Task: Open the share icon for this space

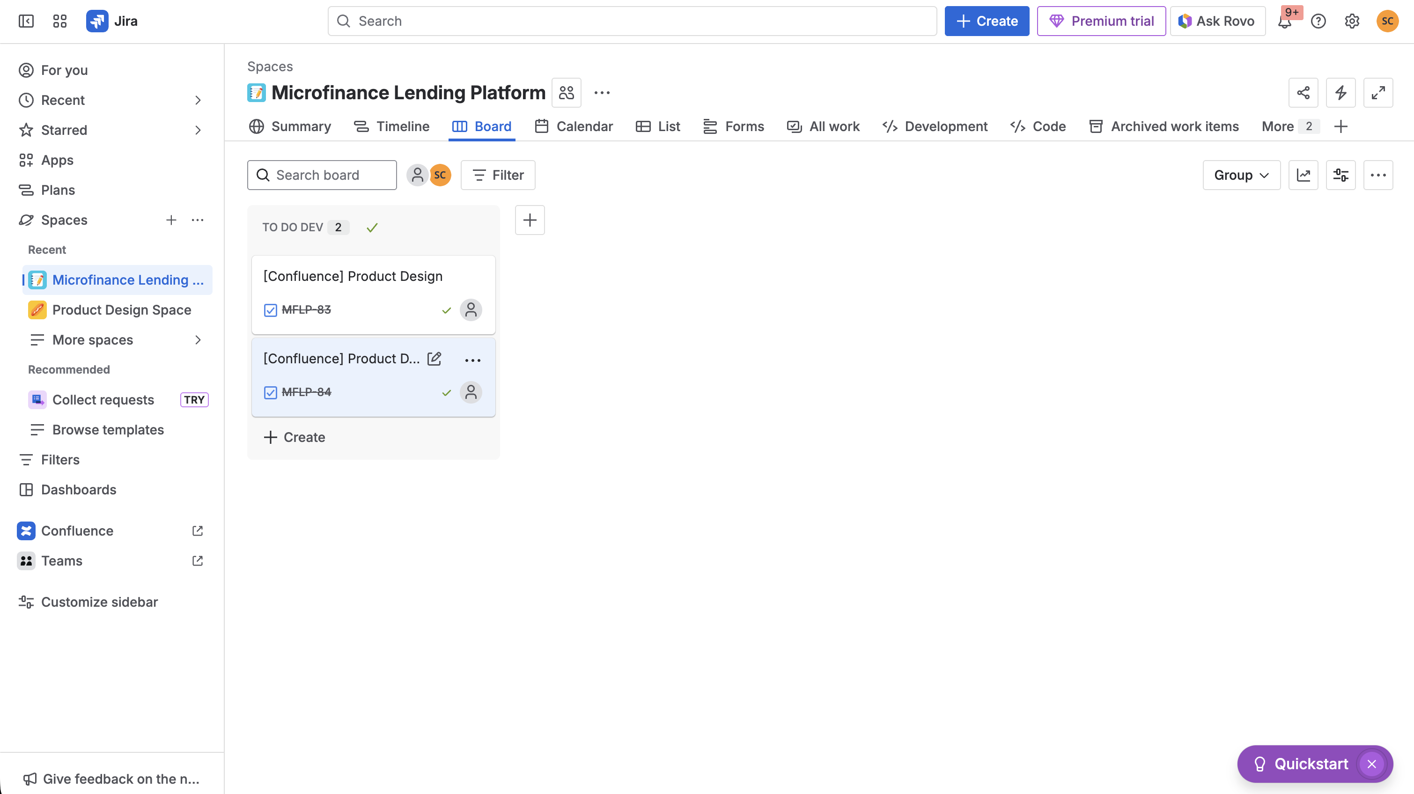Action: tap(1303, 93)
